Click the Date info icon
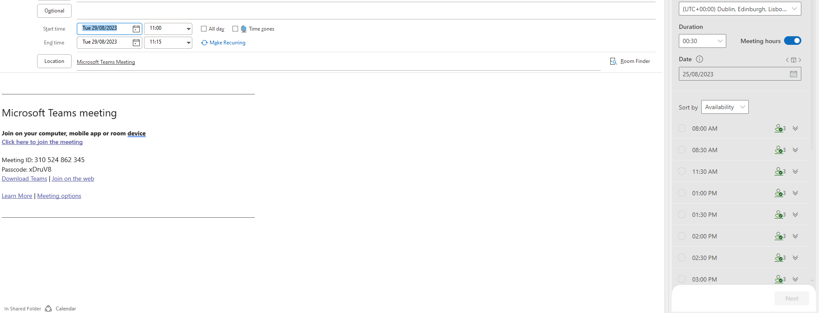Viewport: 819px width, 313px height. point(700,59)
